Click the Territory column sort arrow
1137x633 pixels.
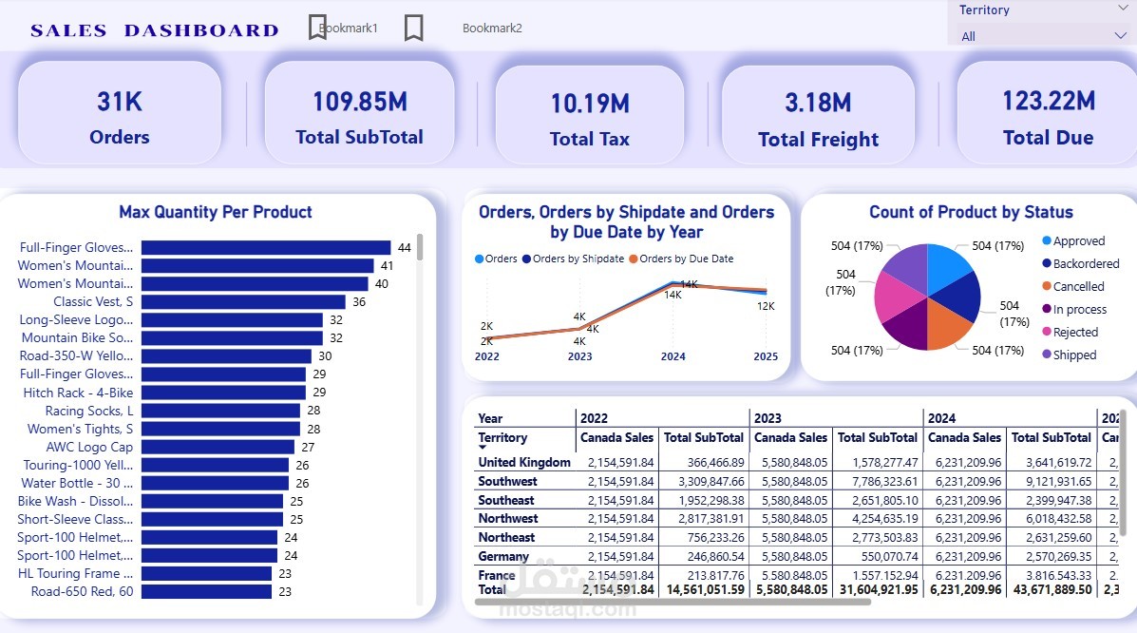pyautogui.click(x=483, y=448)
